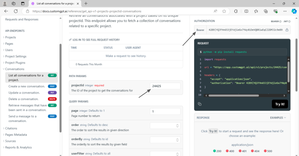The height and width of the screenshot is (156, 299).
Task: Open a new tab with the plus icon
Action: (x=86, y=3)
